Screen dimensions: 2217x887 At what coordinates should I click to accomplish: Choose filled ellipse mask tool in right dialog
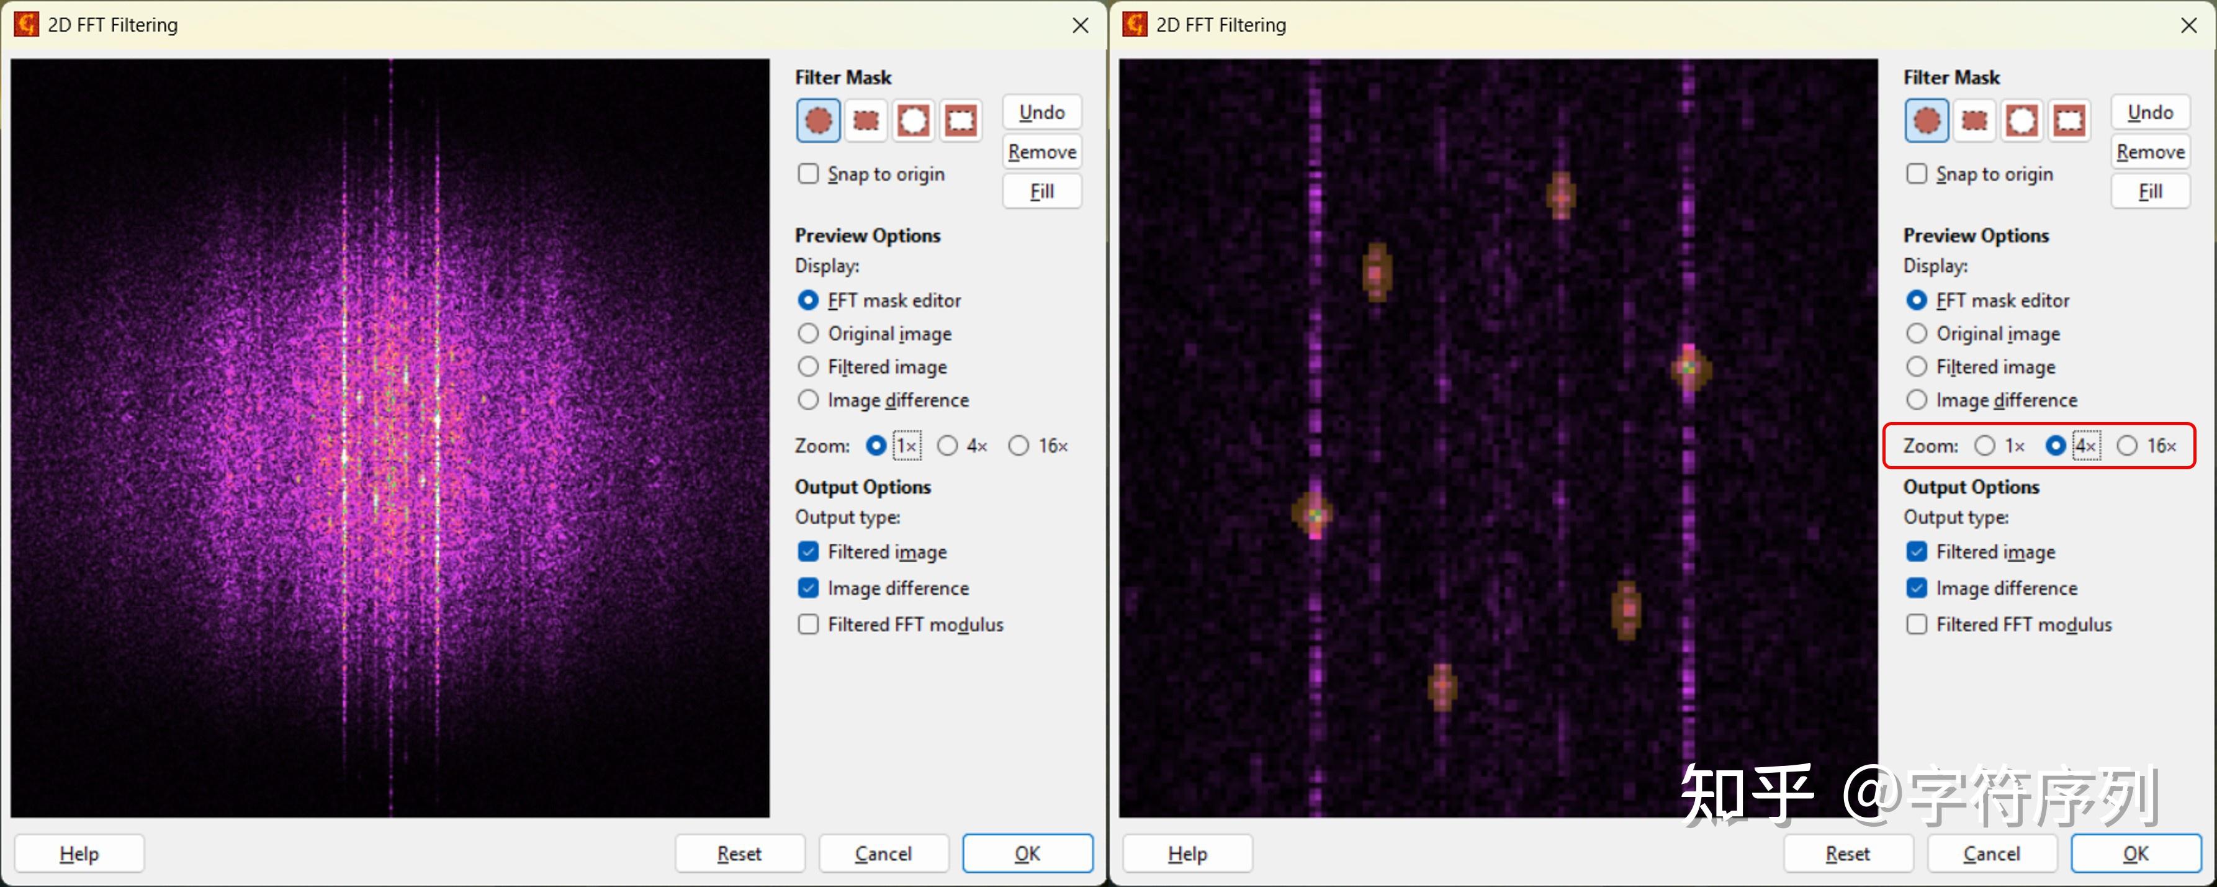(1926, 120)
